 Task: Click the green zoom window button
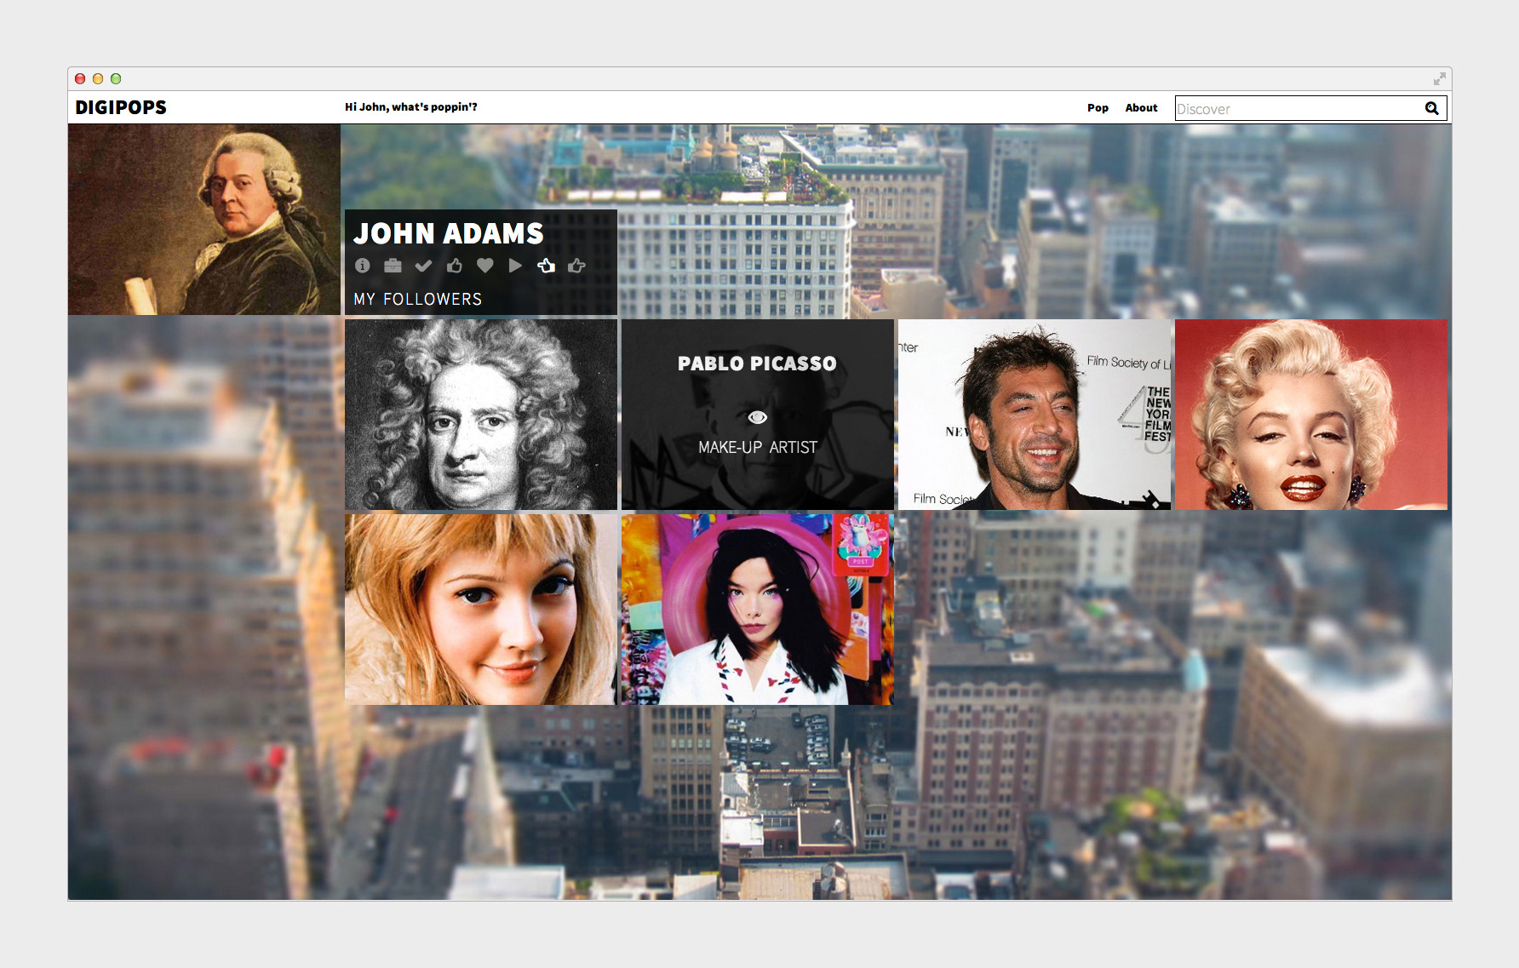(116, 78)
